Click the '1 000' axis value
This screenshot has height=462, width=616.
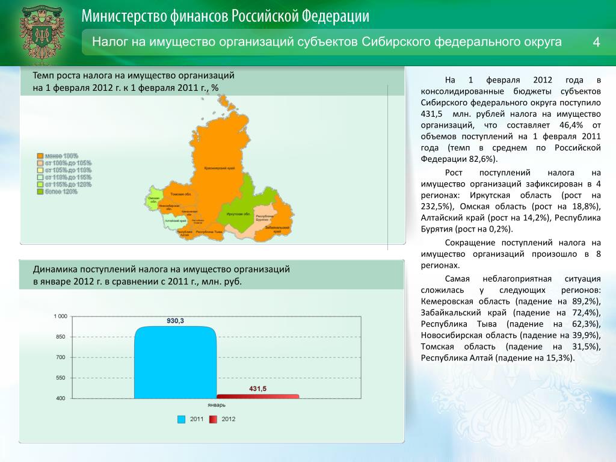pyautogui.click(x=61, y=316)
